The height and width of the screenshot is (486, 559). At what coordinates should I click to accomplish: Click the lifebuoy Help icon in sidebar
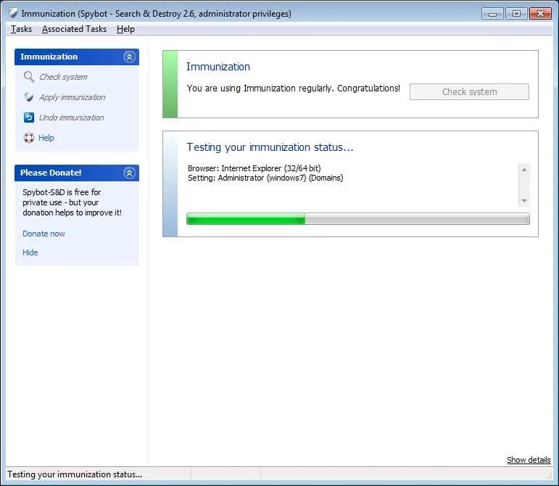click(x=28, y=138)
